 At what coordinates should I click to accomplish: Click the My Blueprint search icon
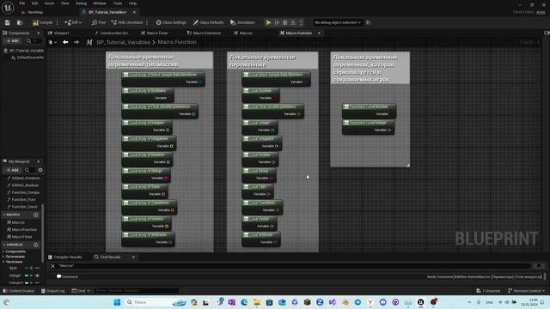pos(27,170)
